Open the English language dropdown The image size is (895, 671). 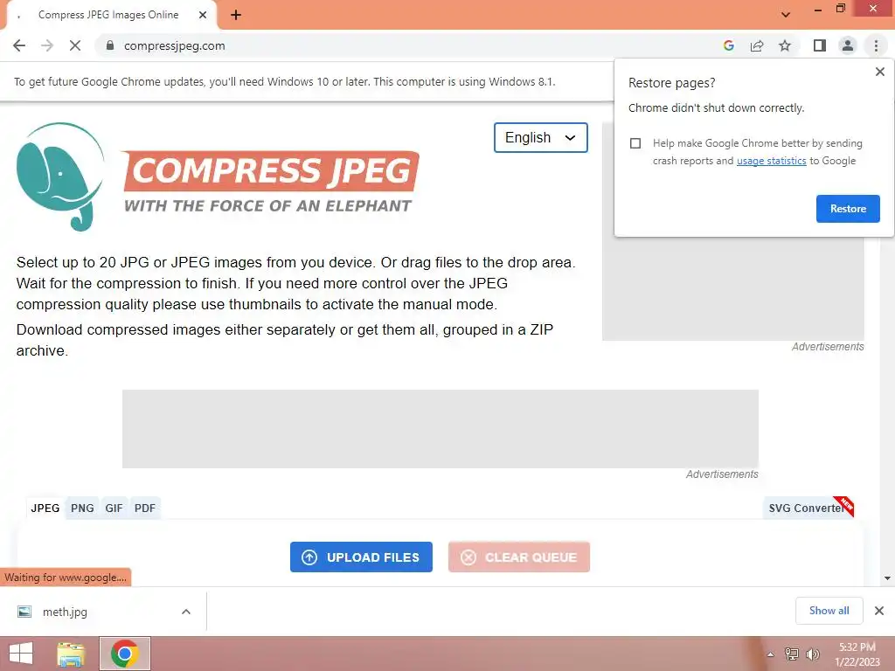pyautogui.click(x=540, y=137)
